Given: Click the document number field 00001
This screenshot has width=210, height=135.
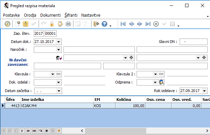Looking at the screenshot, I should point(51,33).
